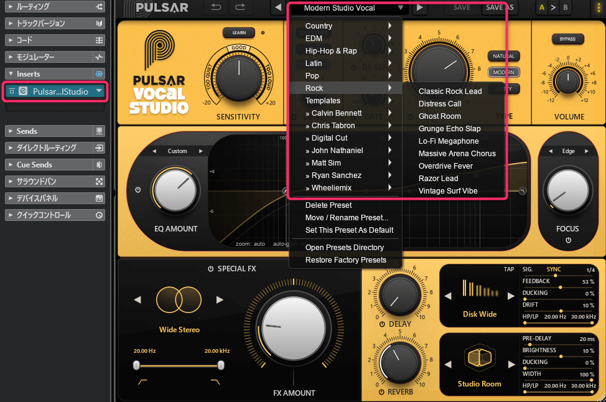Screen dimensions: 606x402
Task: Click the chord grid icon in コード row
Action: pyautogui.click(x=100, y=40)
